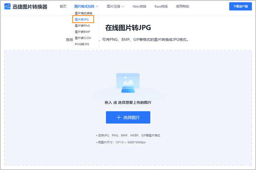Open 使用帮助 in the navigation

click(182, 6)
